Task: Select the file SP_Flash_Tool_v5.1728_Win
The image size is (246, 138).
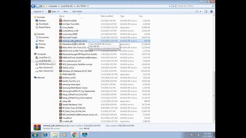Action: coord(74,108)
